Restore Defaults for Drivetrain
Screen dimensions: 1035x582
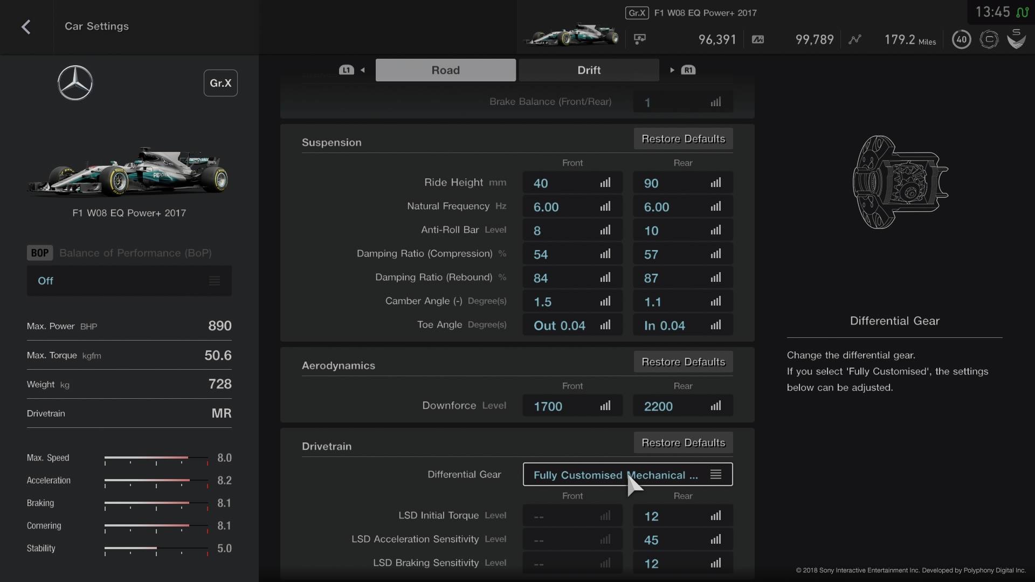click(x=683, y=443)
